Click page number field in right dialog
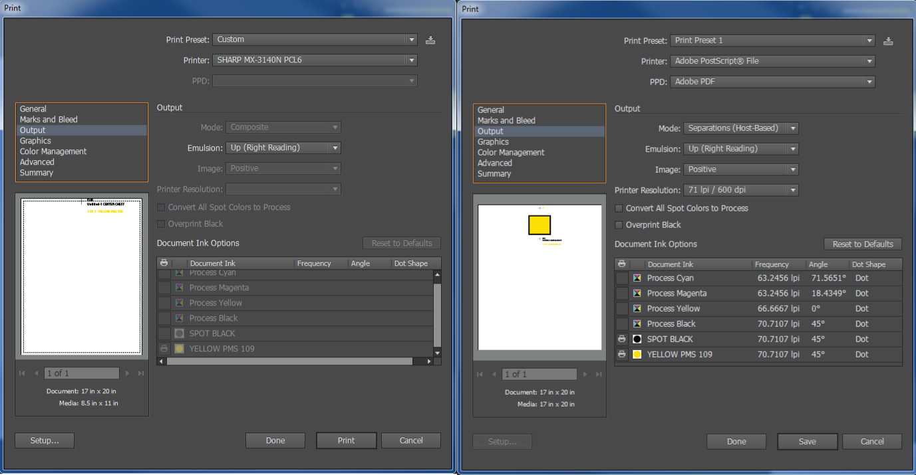Screen dimensions: 916x475 coord(539,374)
